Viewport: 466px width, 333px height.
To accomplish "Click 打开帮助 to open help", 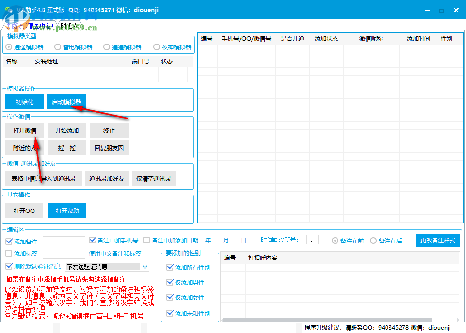I will click(67, 211).
